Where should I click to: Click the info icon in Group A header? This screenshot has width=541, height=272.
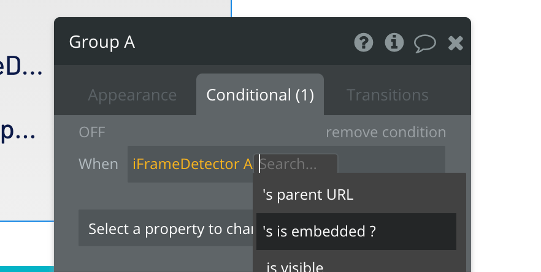click(394, 43)
